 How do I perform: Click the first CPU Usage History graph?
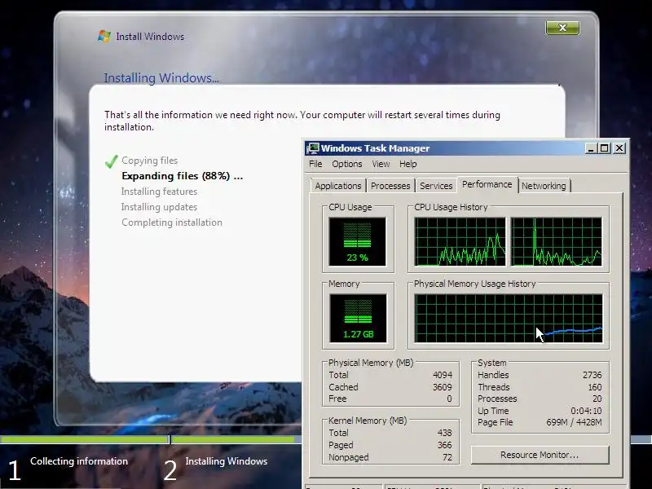coord(460,241)
